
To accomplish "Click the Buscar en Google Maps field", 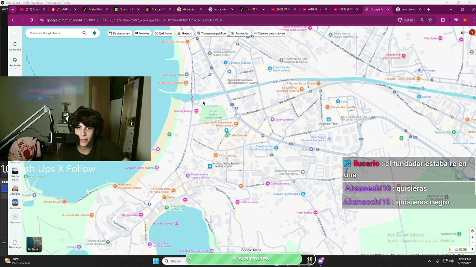I will coord(55,33).
